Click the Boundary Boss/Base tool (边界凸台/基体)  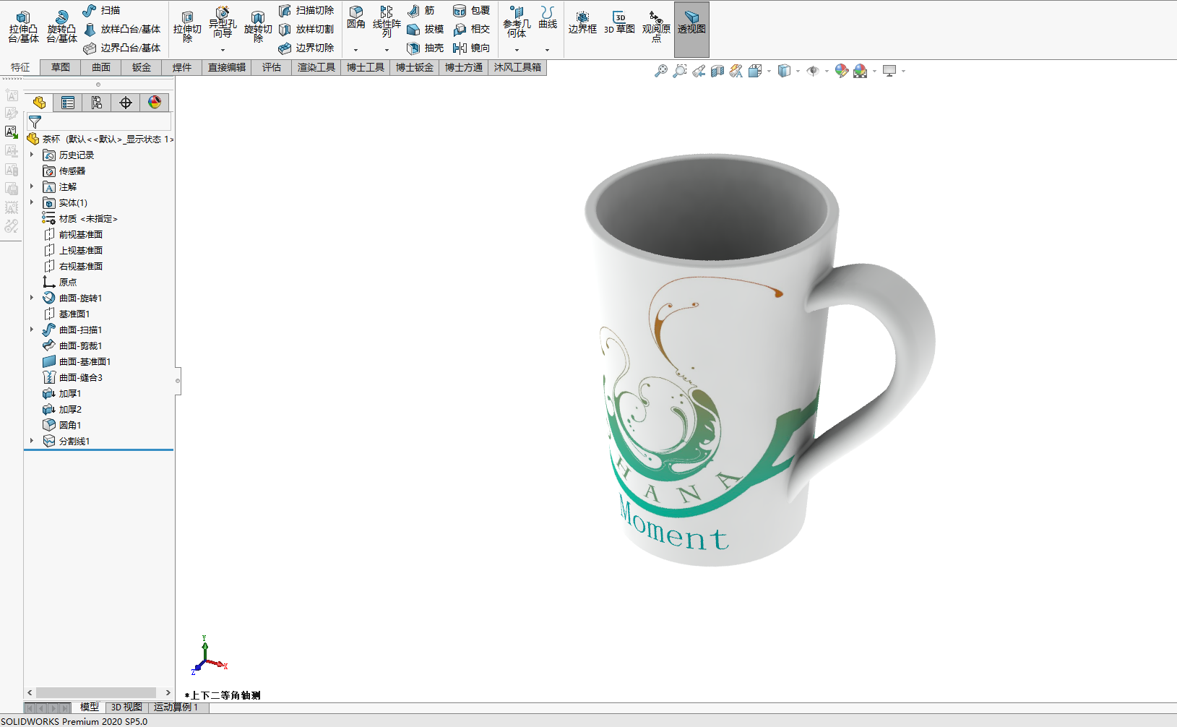(121, 48)
